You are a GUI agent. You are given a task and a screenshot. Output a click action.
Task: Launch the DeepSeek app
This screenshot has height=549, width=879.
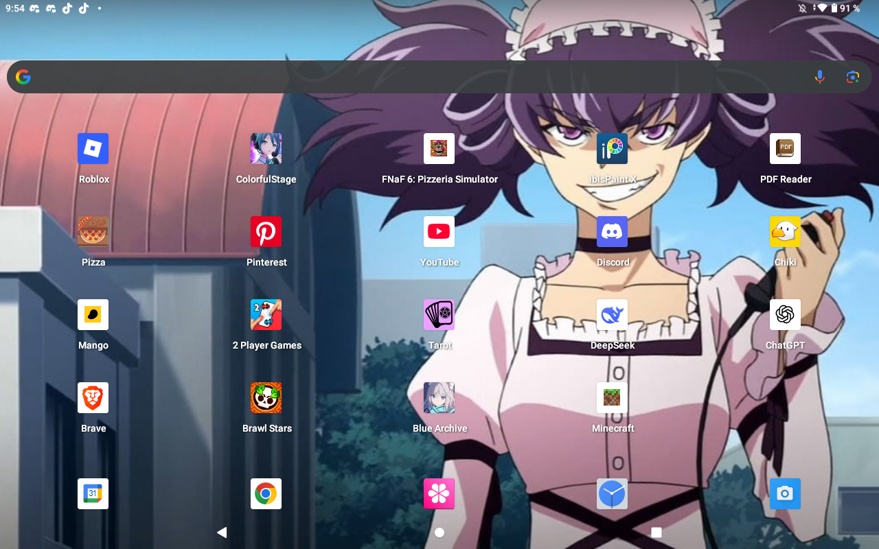(612, 315)
